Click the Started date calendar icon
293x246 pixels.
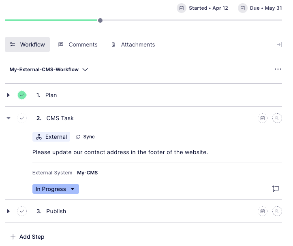click(x=182, y=8)
